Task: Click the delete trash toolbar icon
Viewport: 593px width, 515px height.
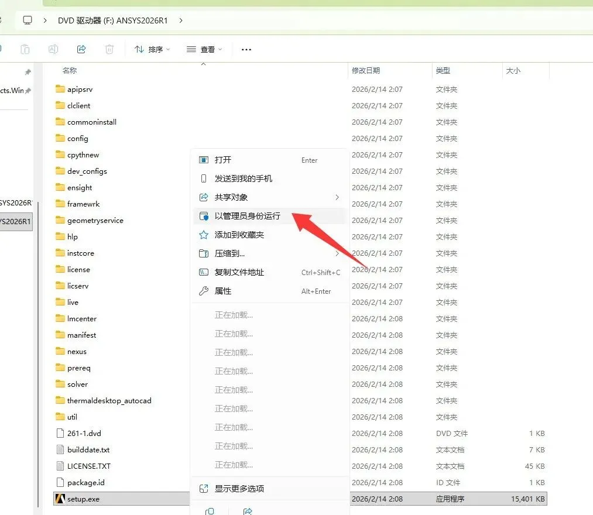Action: coord(109,49)
